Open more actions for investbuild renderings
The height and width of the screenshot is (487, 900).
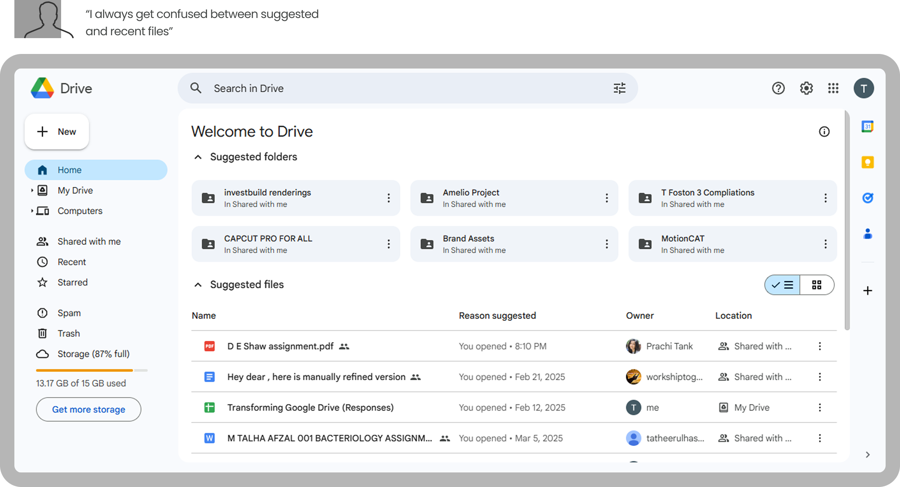(x=389, y=198)
